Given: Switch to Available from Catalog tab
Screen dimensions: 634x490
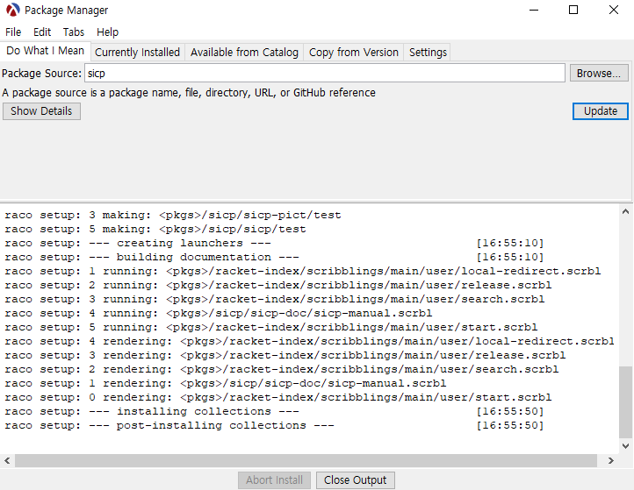Looking at the screenshot, I should tap(244, 53).
